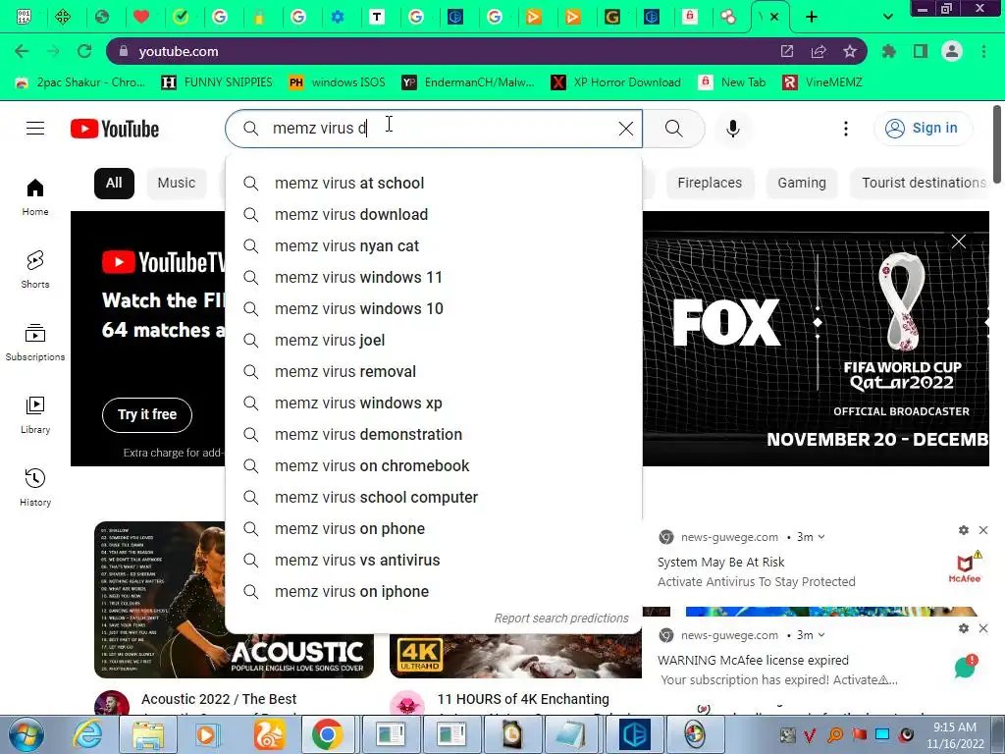Select the Gaming filter chip
This screenshot has height=754, width=1005.
coord(802,184)
